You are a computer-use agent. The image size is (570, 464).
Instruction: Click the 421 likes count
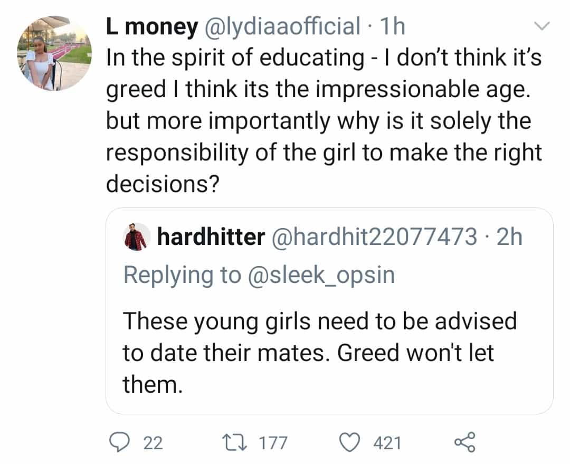[387, 443]
